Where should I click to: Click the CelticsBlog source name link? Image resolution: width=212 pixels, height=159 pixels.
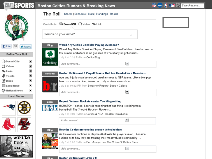coord(93,57)
